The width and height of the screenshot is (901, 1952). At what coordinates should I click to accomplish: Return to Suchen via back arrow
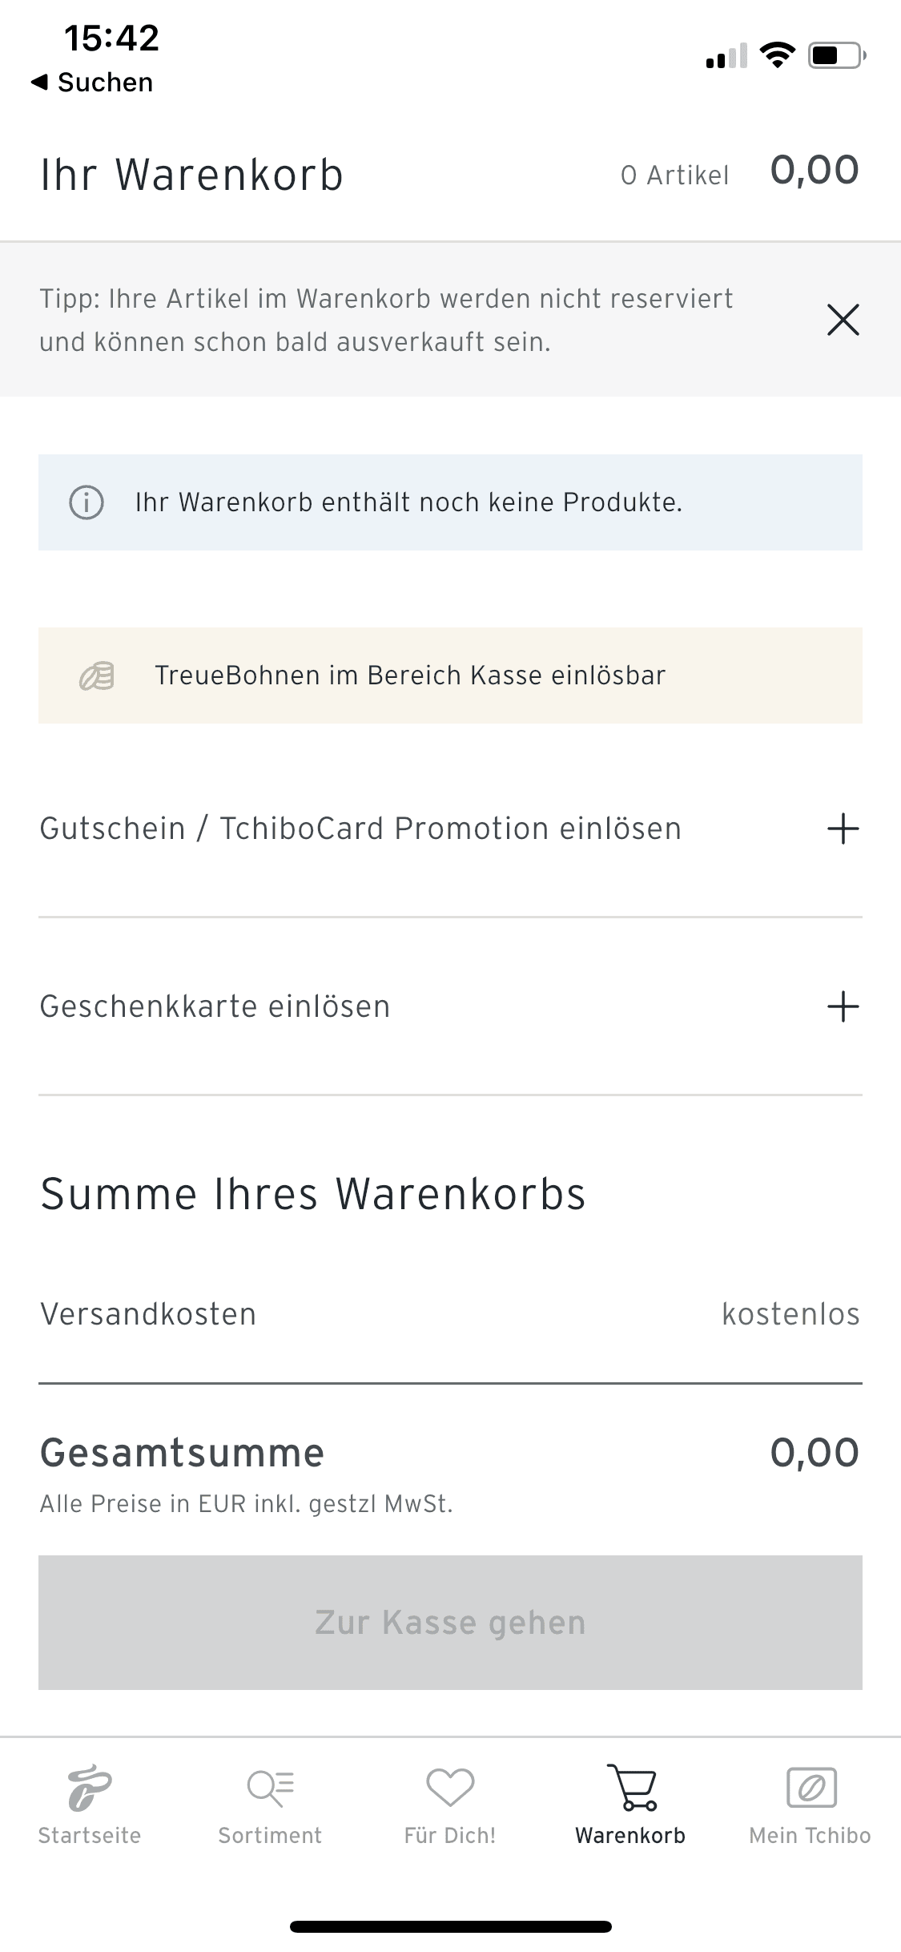click(91, 83)
